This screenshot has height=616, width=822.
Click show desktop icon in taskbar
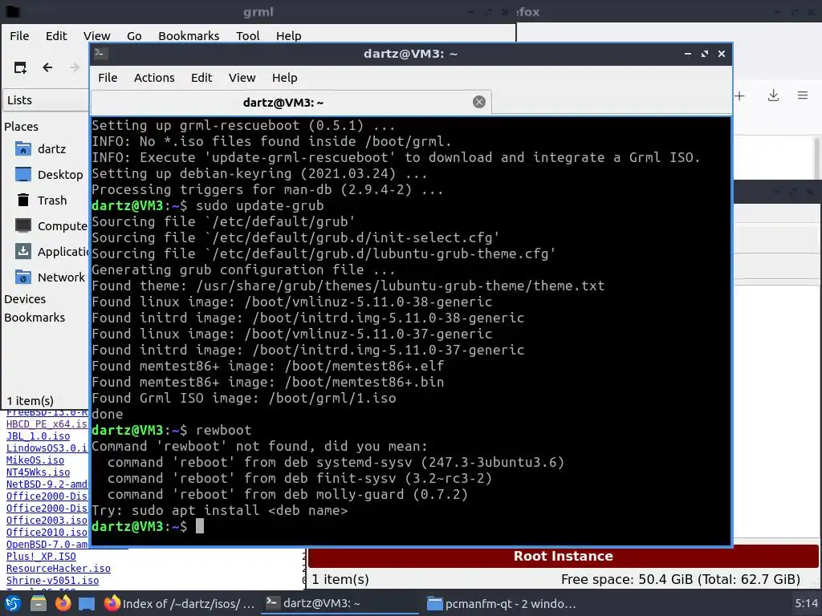(87, 604)
